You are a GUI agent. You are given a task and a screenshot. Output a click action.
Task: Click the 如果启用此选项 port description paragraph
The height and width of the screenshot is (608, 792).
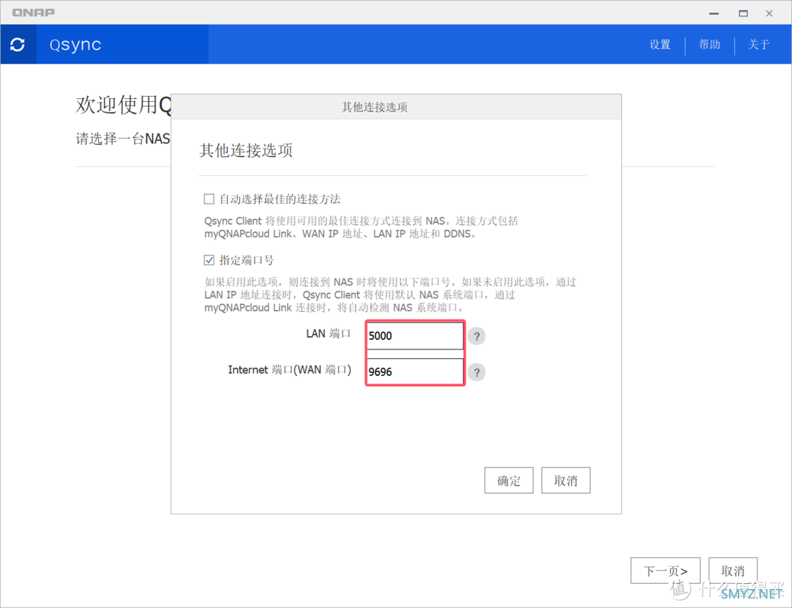click(390, 294)
